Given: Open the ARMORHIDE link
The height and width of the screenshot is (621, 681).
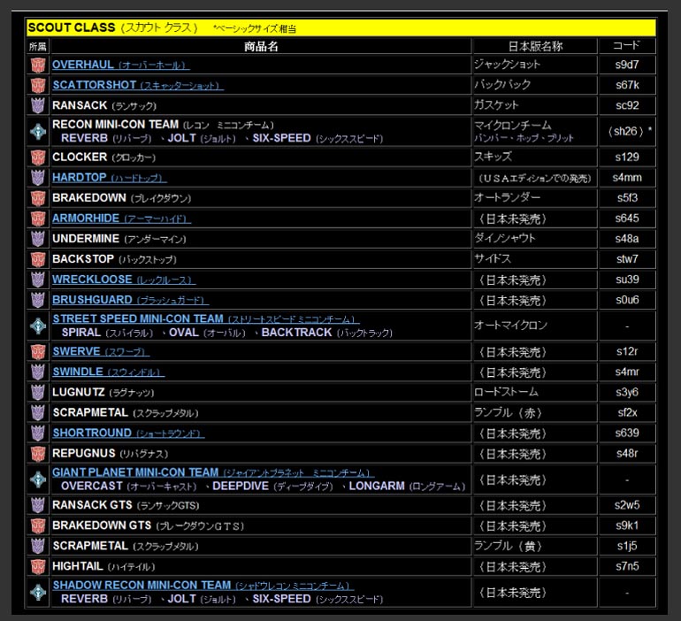Looking at the screenshot, I should click(122, 218).
